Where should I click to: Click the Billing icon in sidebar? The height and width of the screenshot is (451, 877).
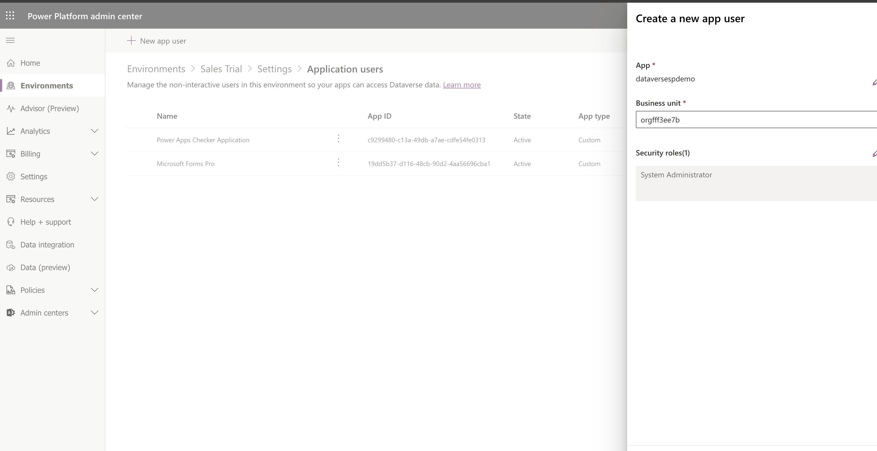11,154
